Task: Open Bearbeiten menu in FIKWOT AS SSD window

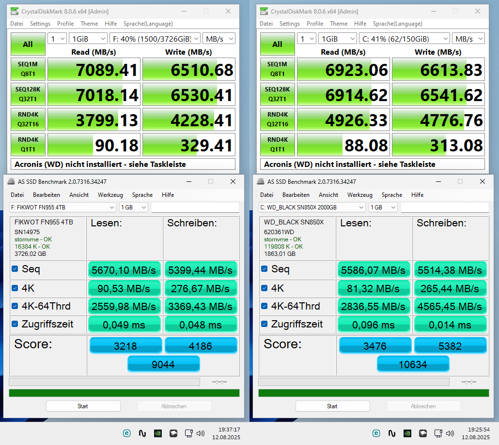Action: 47,195
